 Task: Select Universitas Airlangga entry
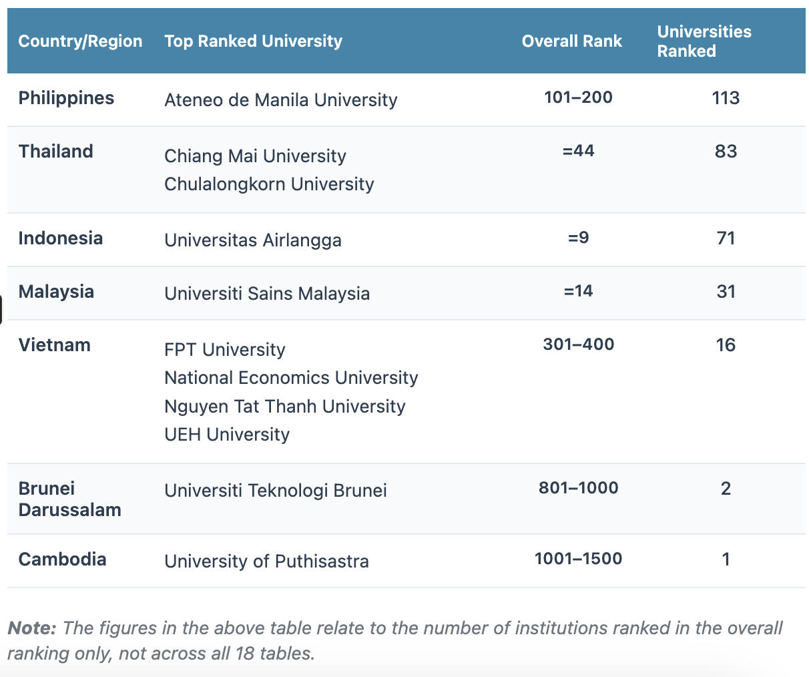pos(252,240)
